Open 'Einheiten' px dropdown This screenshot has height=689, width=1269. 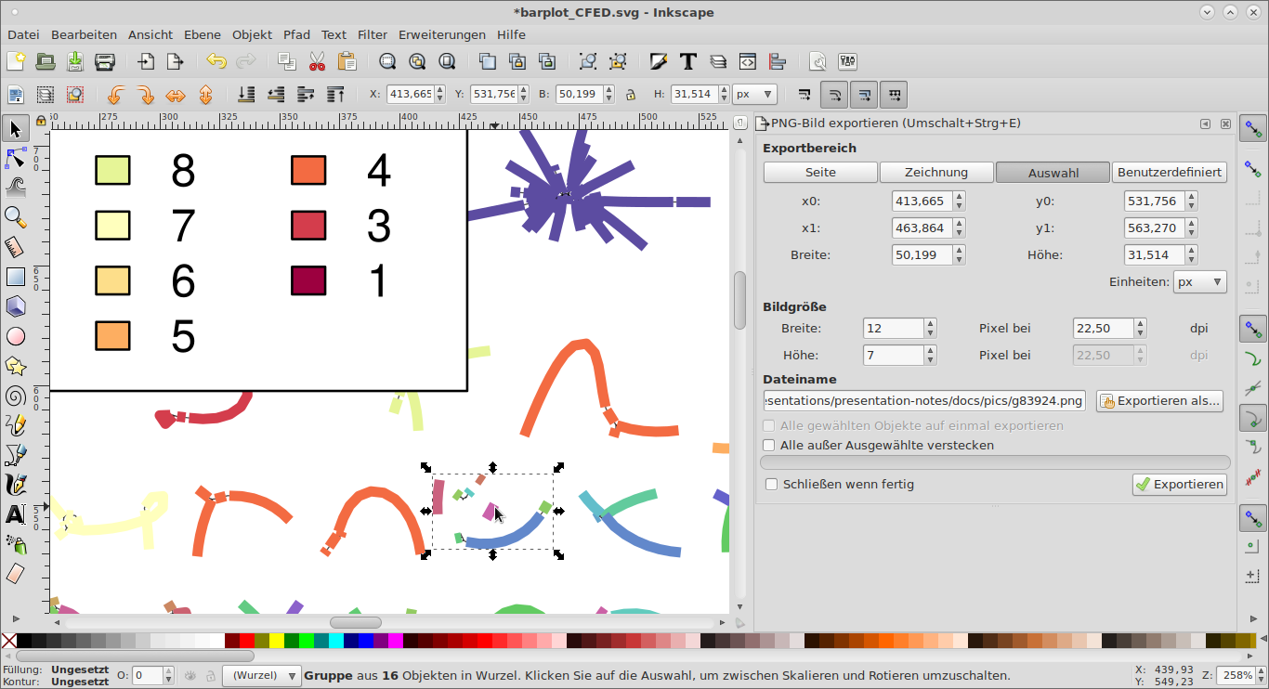click(1199, 282)
